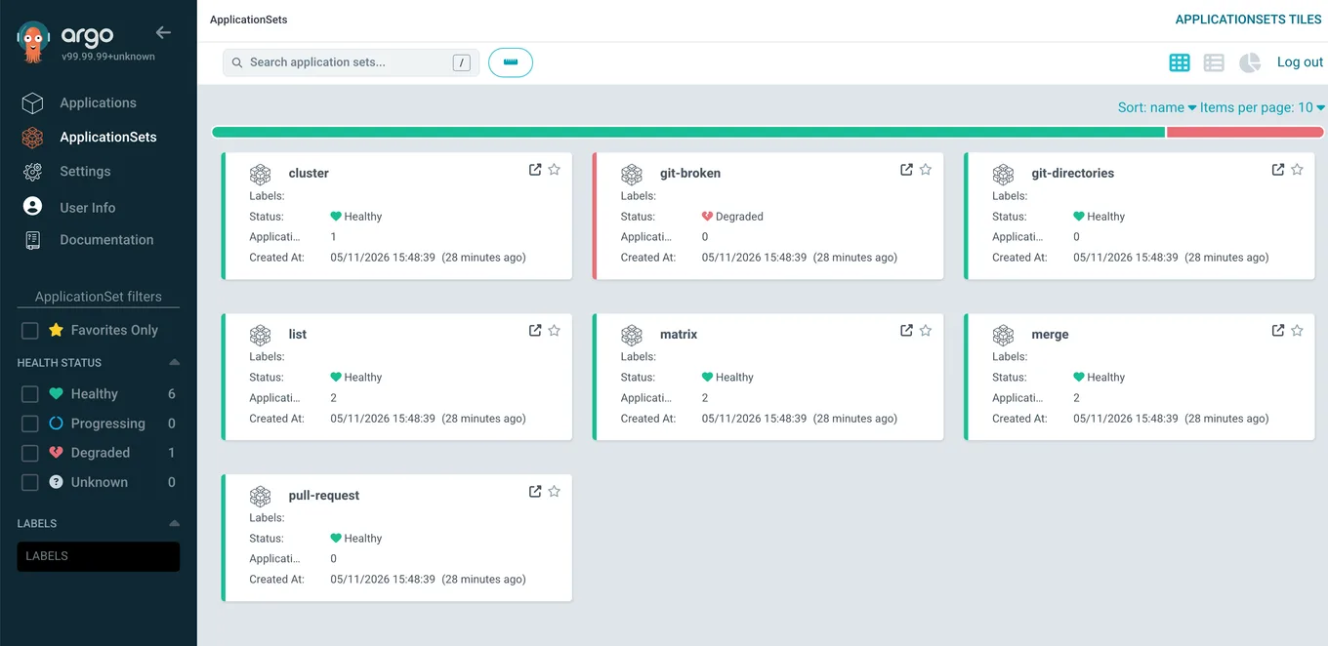Open the pull-request application set tile
The image size is (1328, 646).
(396, 538)
